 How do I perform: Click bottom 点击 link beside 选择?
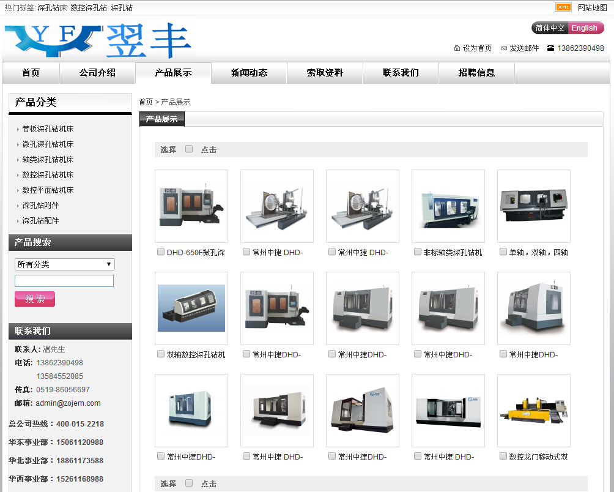[209, 484]
